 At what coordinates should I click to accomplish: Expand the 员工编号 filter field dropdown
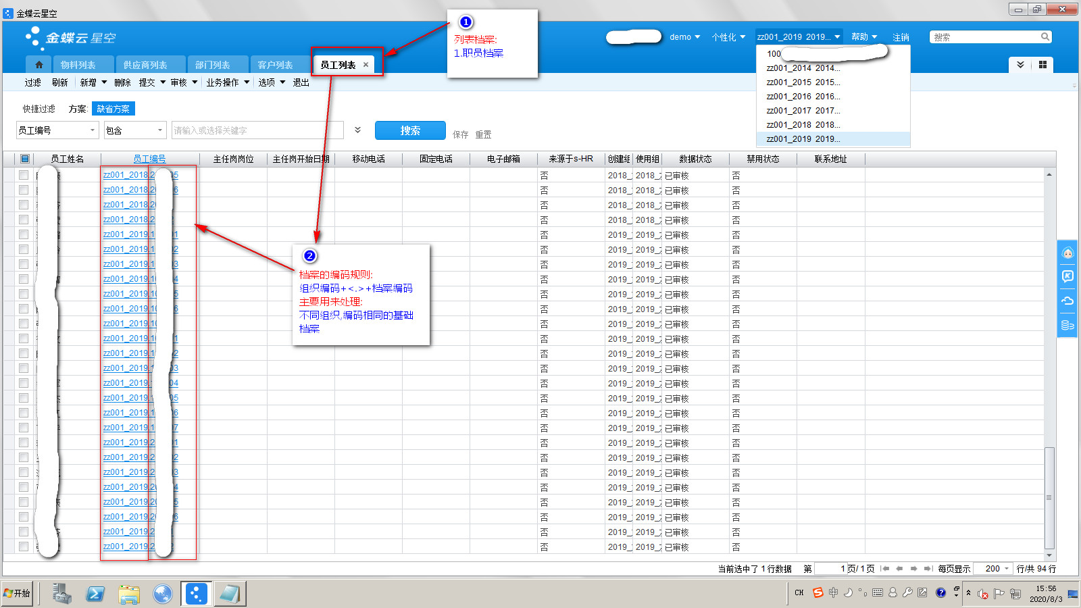92,130
